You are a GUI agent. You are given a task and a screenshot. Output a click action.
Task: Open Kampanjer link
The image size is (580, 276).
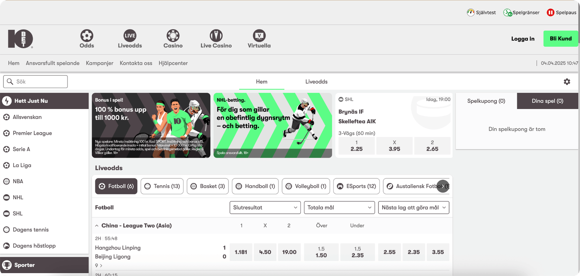(100, 63)
